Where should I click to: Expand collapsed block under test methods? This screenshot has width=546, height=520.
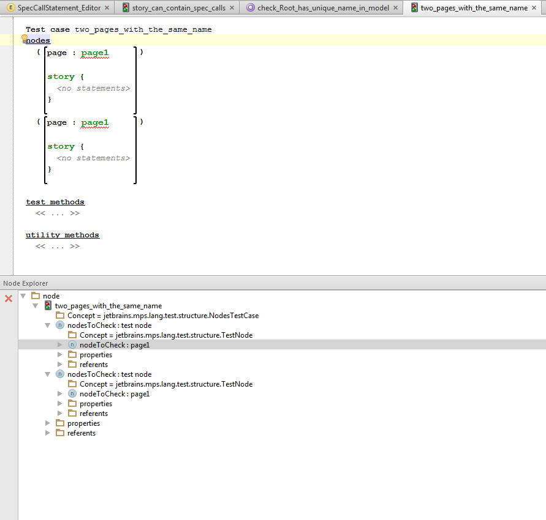point(58,214)
